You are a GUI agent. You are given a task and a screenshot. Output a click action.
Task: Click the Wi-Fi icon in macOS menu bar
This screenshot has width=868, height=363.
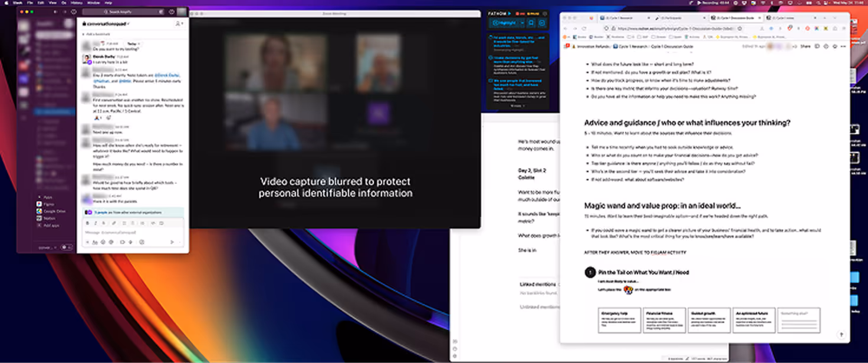point(763,2)
